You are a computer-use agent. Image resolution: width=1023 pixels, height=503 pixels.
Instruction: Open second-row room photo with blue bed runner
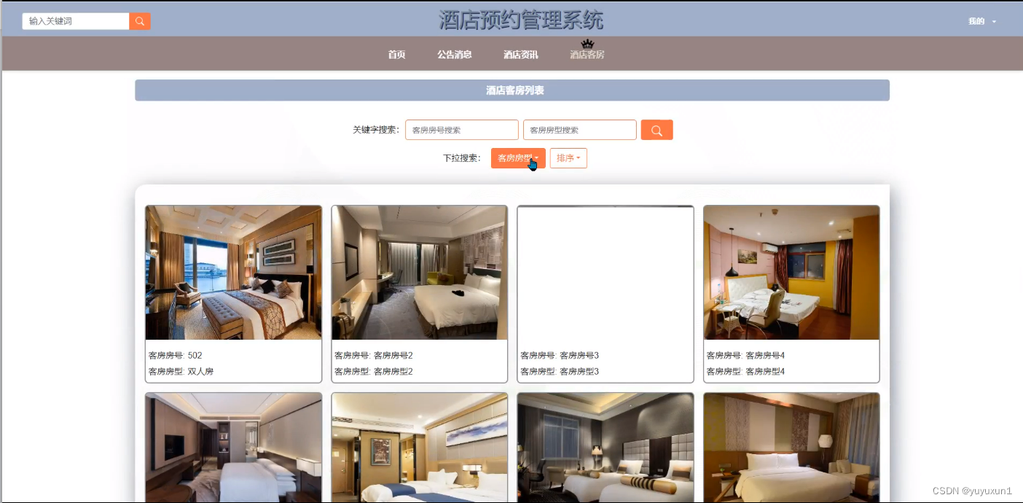(x=420, y=448)
